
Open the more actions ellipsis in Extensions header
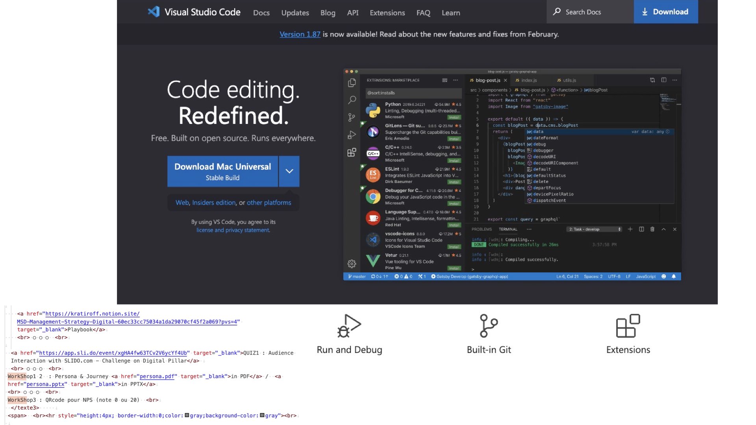456,80
